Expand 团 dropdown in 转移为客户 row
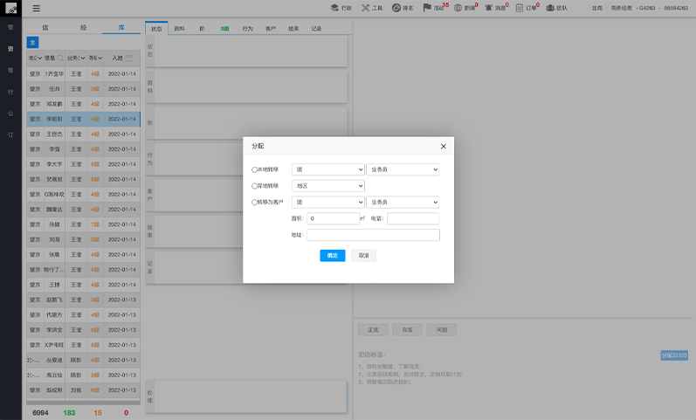696x420 pixels. click(x=327, y=203)
